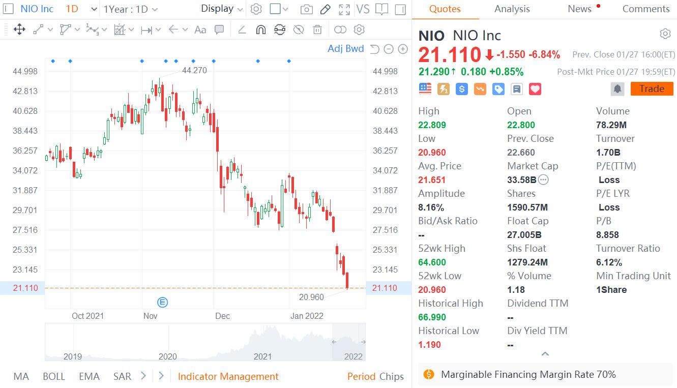Image resolution: width=677 pixels, height=388 pixels.
Task: Add a comment bubble note
Action: 219,29
